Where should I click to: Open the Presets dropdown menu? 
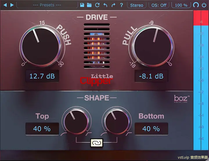coord(47,5)
